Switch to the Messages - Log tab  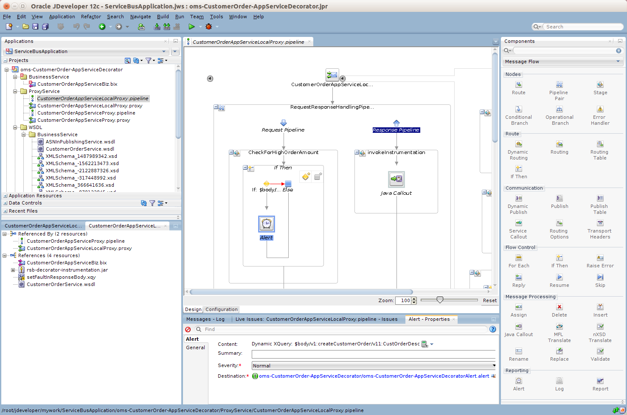coord(205,319)
